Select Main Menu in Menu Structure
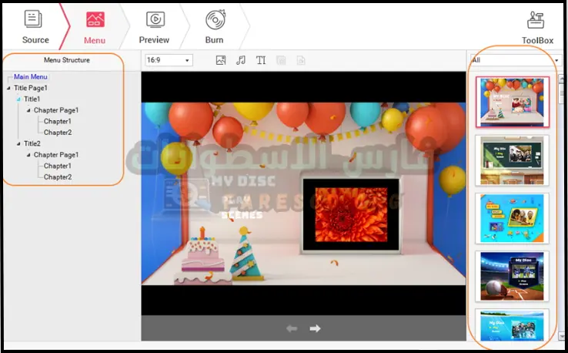 (x=30, y=77)
